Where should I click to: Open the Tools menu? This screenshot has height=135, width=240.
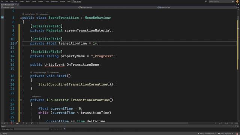tap(47, 1)
